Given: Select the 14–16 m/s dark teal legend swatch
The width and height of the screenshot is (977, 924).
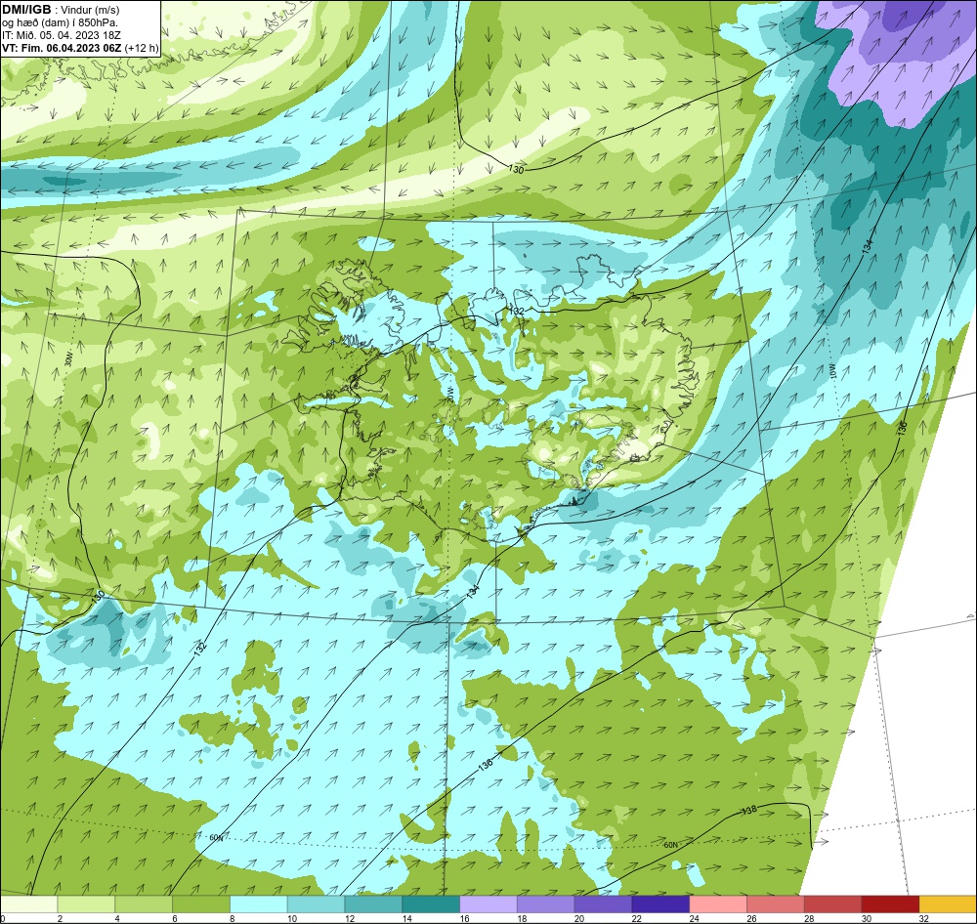Looking at the screenshot, I should tap(431, 904).
